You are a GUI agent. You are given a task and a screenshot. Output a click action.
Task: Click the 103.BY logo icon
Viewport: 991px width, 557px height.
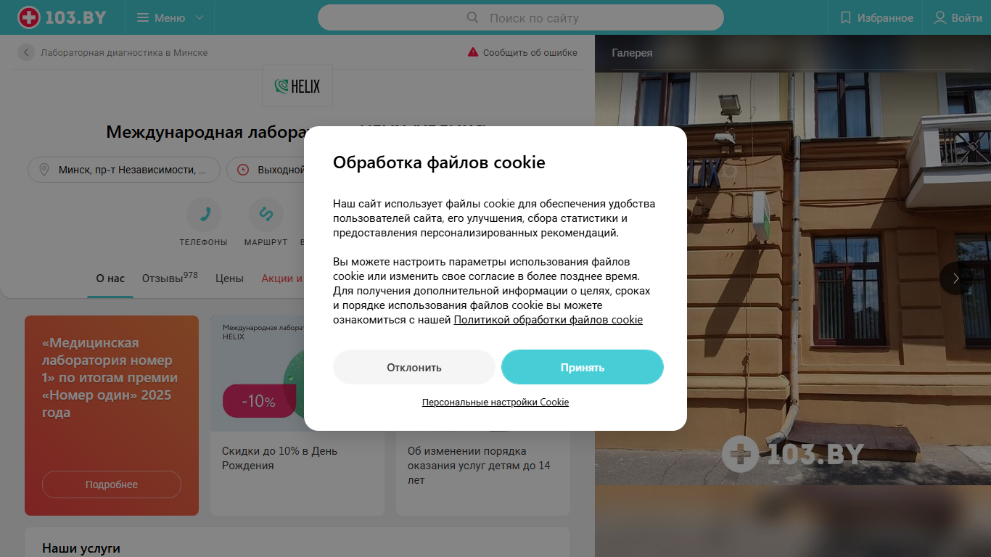pos(29,17)
